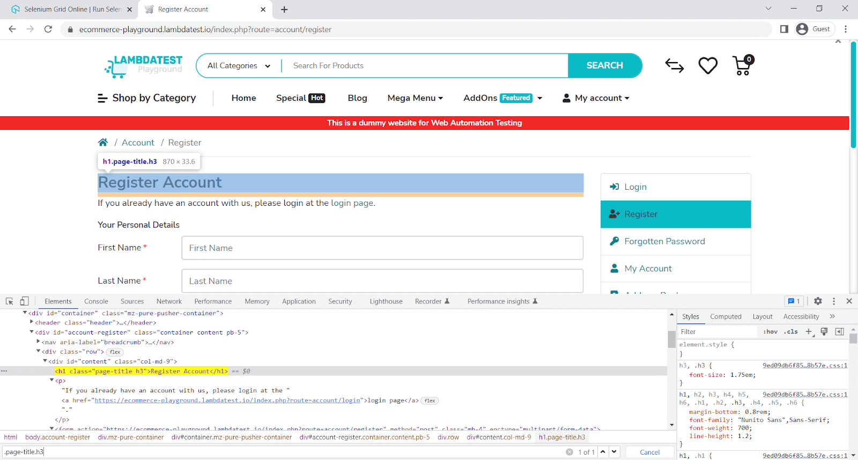Click the home breadcrumb icon

(x=103, y=143)
